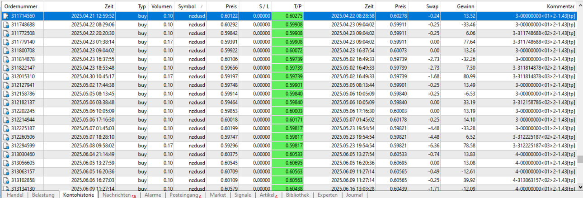Screen dimensions: 583x198
Task: Open the Belastung tab
Action: coord(43,195)
